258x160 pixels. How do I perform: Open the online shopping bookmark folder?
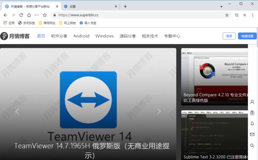[x=67, y=23]
